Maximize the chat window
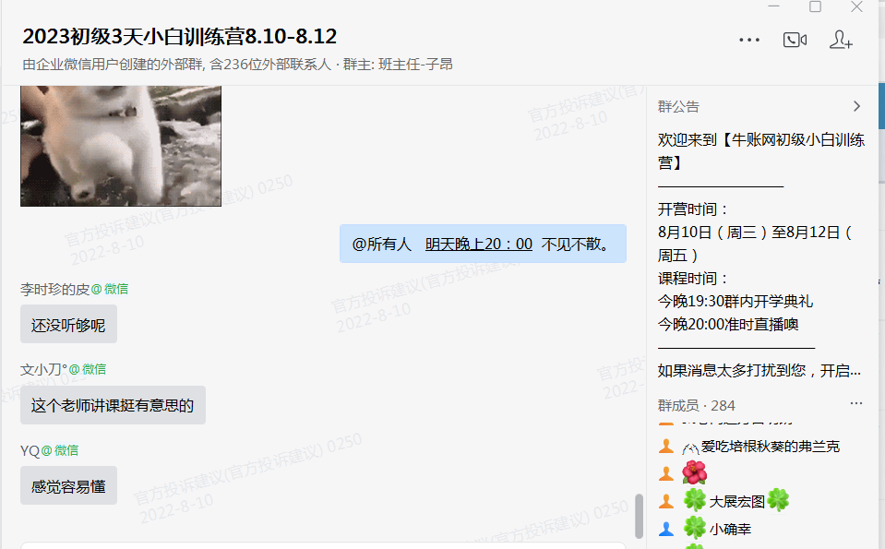Viewport: 885px width, 549px height. click(815, 6)
